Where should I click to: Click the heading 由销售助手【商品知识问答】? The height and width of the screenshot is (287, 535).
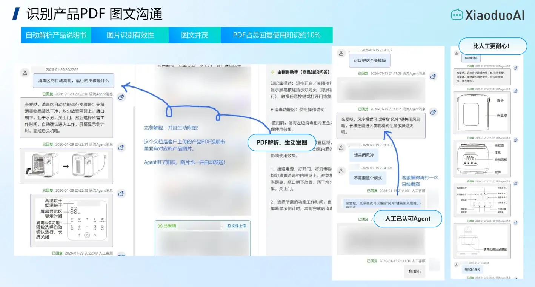[x=304, y=72]
